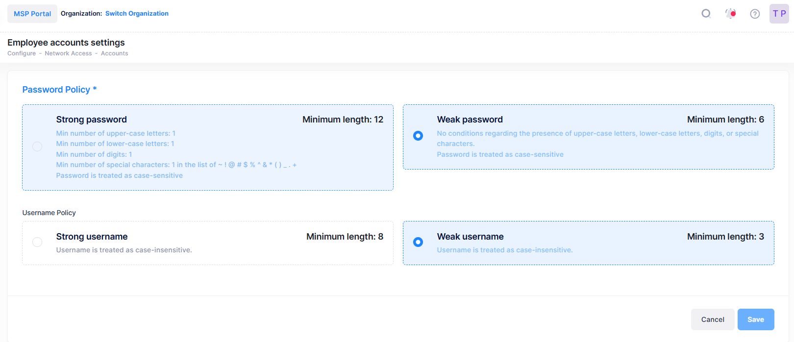Screen dimensions: 794x342
Task: Select the Weak username policy card
Action: point(588,243)
